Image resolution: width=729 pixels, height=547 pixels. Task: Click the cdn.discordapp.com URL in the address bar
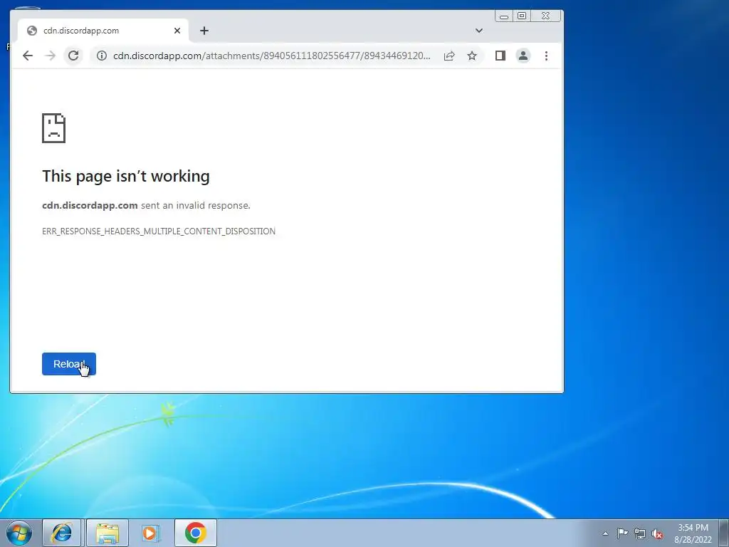coord(271,56)
